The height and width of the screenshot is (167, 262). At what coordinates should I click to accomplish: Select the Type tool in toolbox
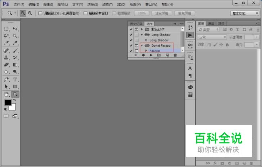pyautogui.click(x=15, y=79)
